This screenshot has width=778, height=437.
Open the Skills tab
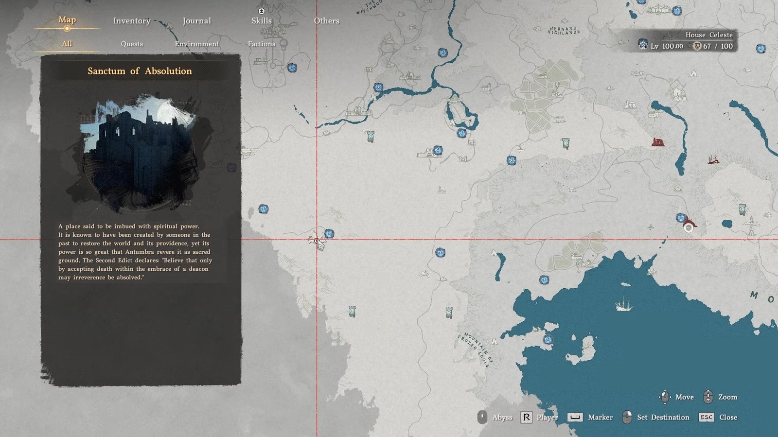(x=261, y=21)
